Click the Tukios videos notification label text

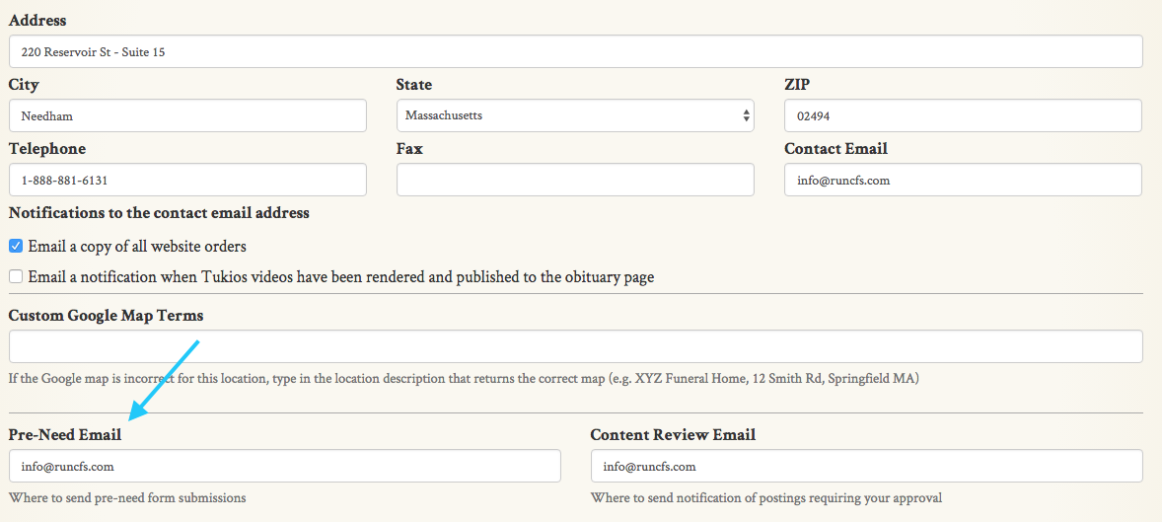(x=340, y=277)
